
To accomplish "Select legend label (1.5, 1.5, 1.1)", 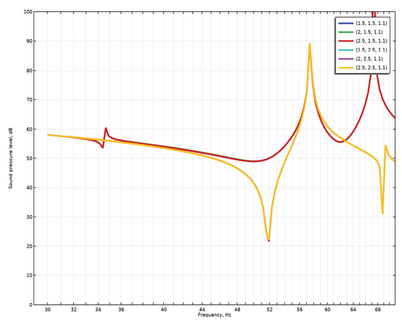I will [x=371, y=23].
